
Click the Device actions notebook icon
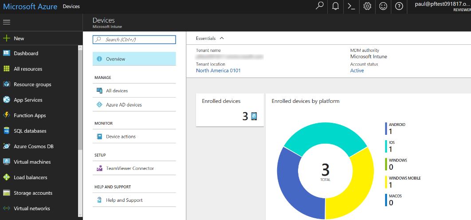coord(99,137)
